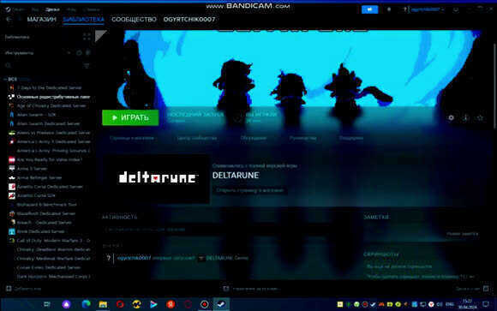Open the Друзья menu in the top bar

coord(52,9)
